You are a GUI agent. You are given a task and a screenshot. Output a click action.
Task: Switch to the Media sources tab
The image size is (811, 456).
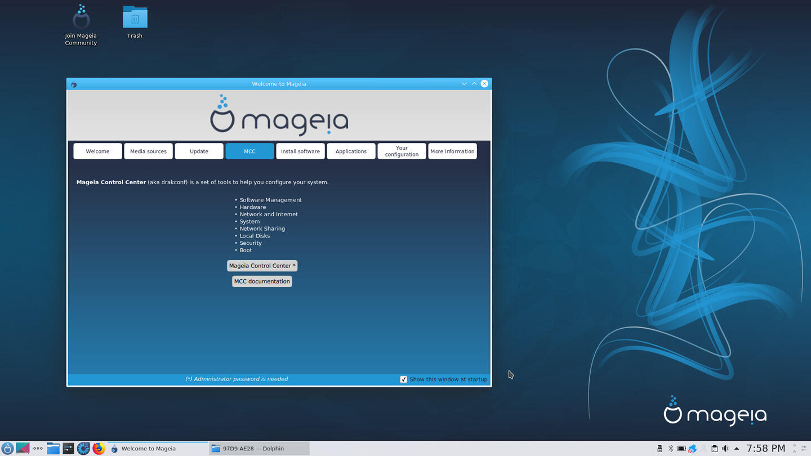(148, 151)
